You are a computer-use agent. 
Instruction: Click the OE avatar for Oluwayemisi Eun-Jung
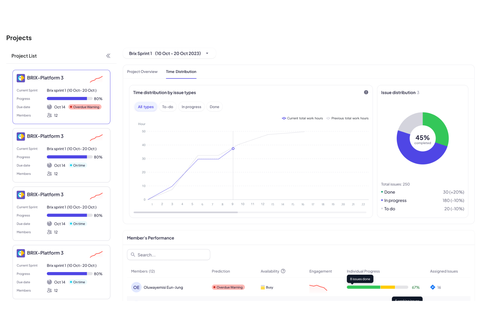(x=136, y=287)
